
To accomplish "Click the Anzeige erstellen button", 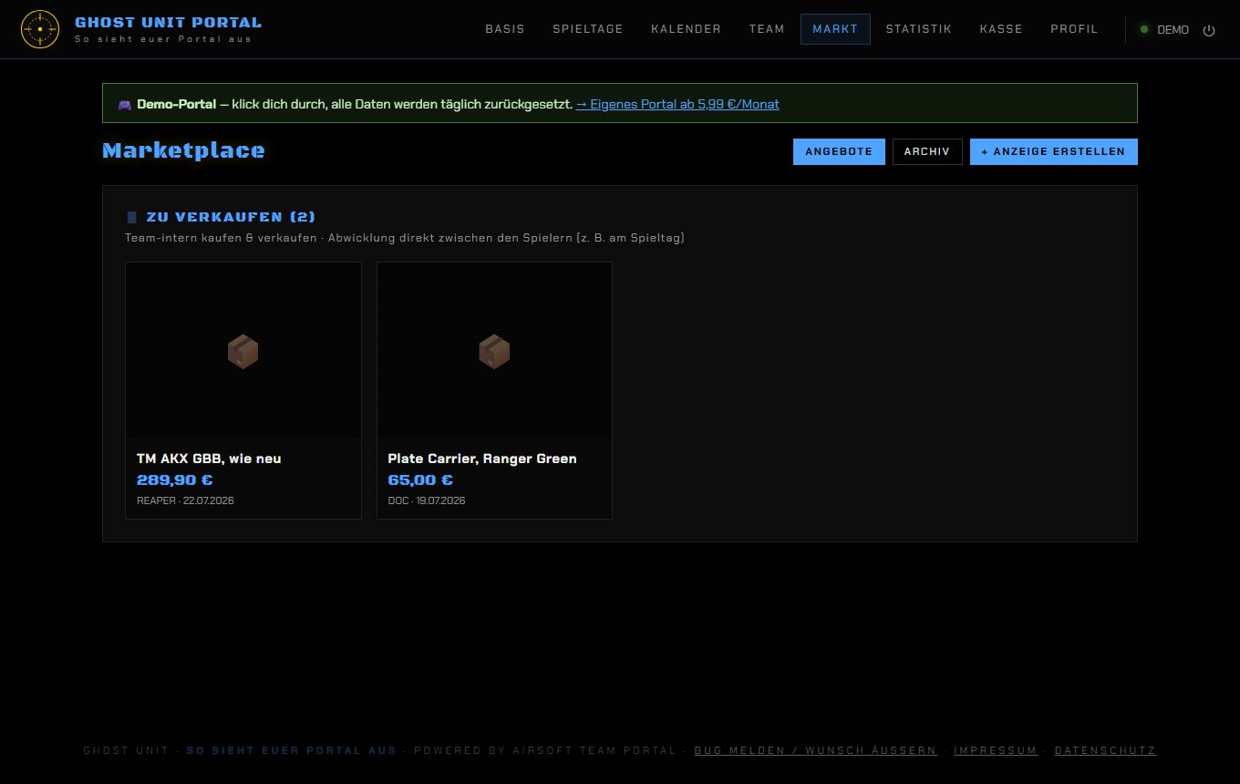I will 1053,151.
